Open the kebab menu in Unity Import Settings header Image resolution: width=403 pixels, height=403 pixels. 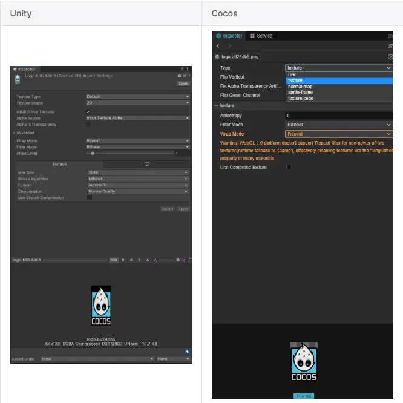point(189,76)
